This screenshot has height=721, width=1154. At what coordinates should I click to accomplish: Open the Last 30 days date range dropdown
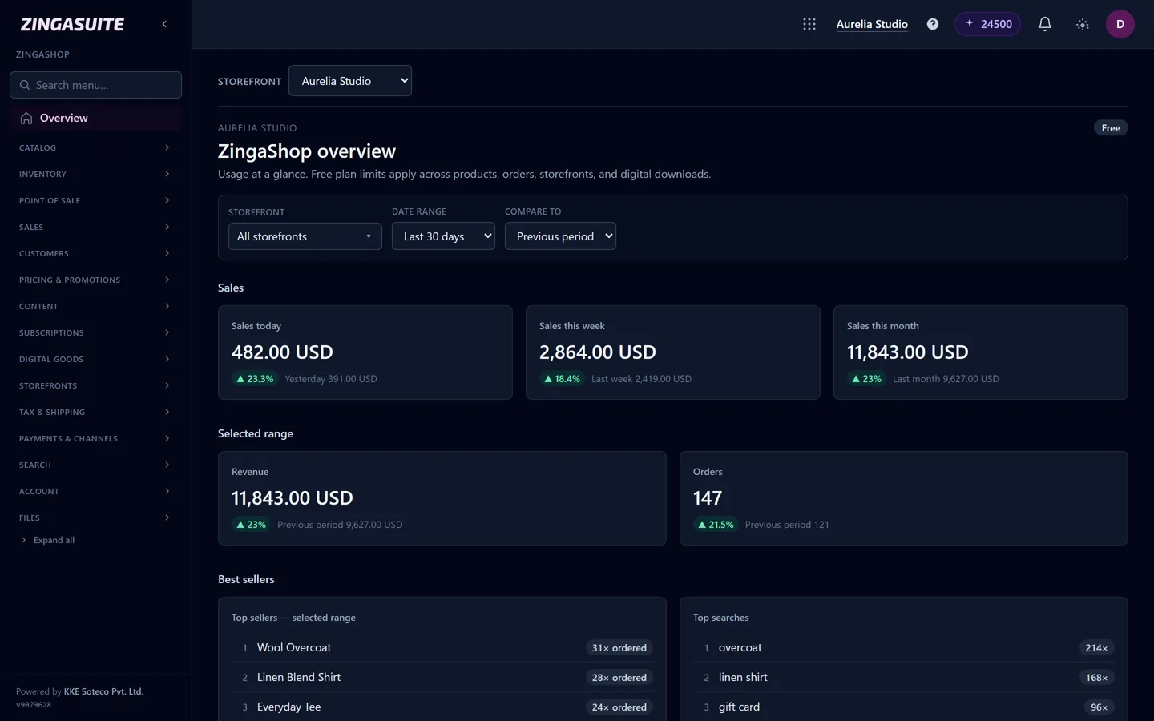443,236
